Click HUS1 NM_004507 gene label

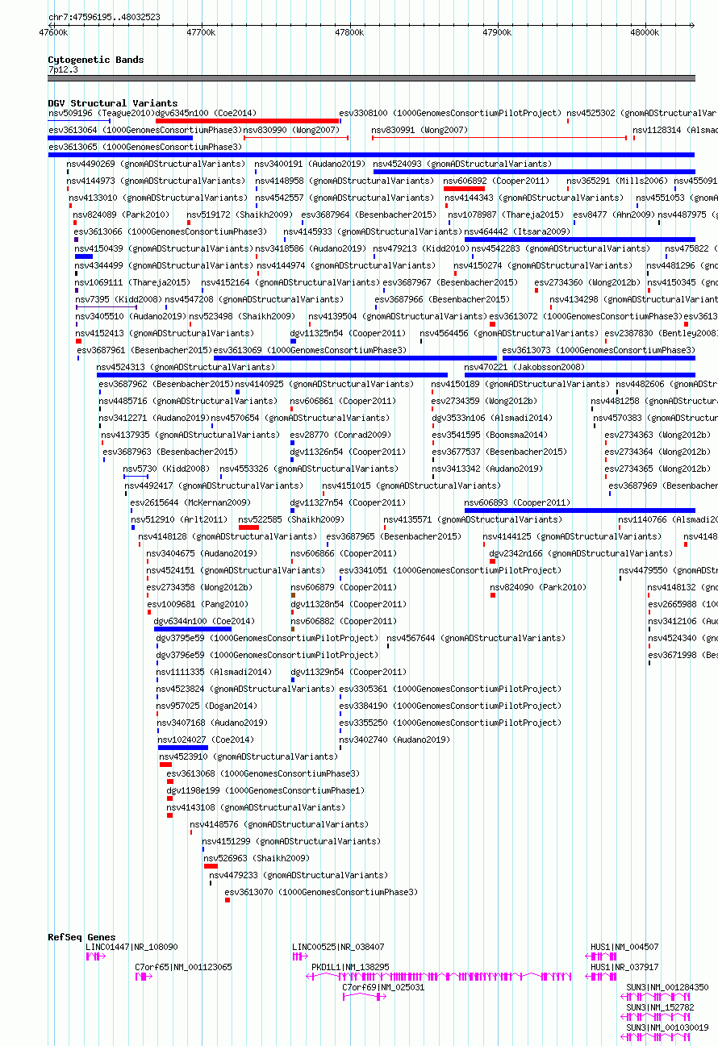(x=624, y=947)
